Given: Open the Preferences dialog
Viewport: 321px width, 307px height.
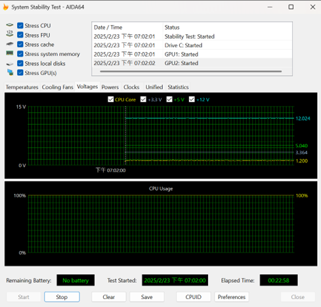Looking at the screenshot, I should coord(232,297).
